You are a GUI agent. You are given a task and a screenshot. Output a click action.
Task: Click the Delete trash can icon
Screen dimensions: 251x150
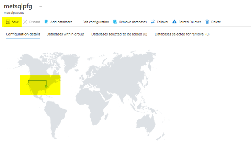coord(207,22)
